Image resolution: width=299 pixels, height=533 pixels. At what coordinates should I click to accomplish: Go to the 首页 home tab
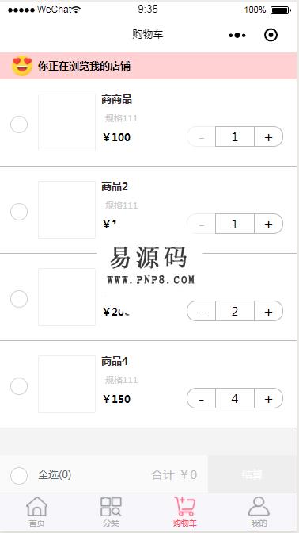click(x=36, y=512)
